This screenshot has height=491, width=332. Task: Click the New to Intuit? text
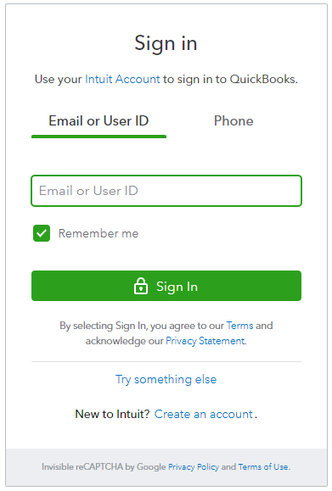pyautogui.click(x=113, y=415)
